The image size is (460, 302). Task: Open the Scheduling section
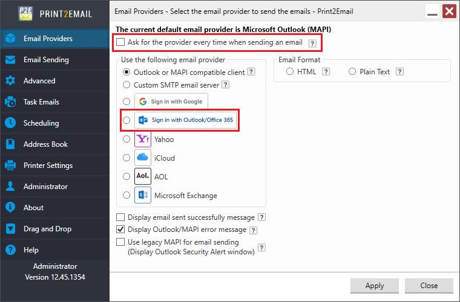click(41, 123)
